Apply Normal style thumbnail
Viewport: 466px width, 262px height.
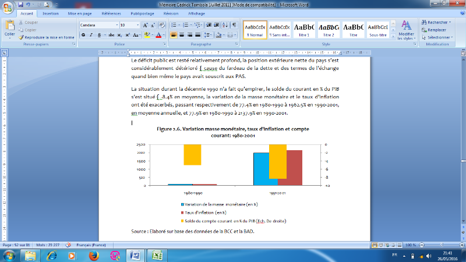(x=255, y=30)
